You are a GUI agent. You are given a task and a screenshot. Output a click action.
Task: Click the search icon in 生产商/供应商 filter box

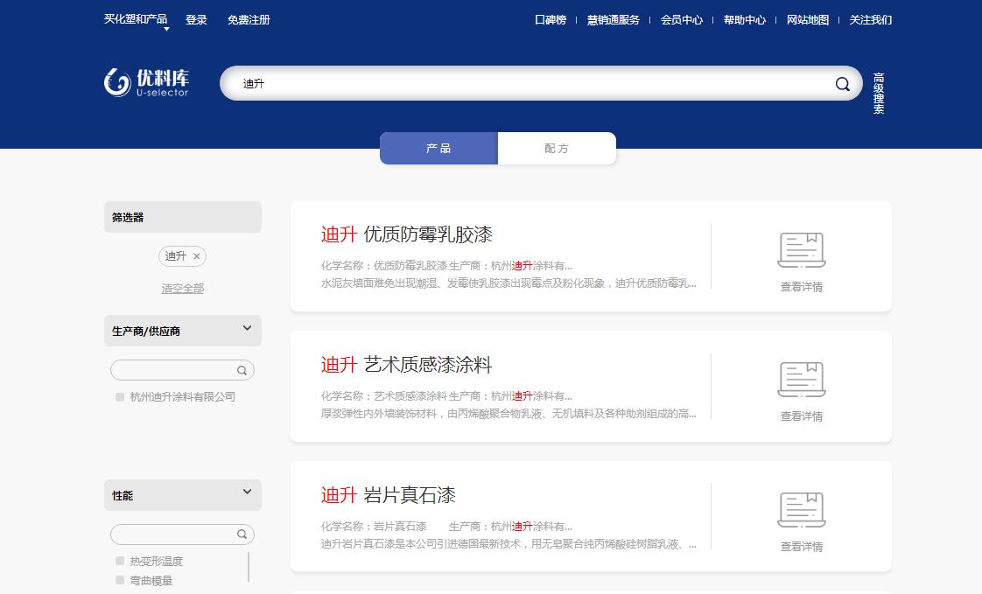coord(242,371)
